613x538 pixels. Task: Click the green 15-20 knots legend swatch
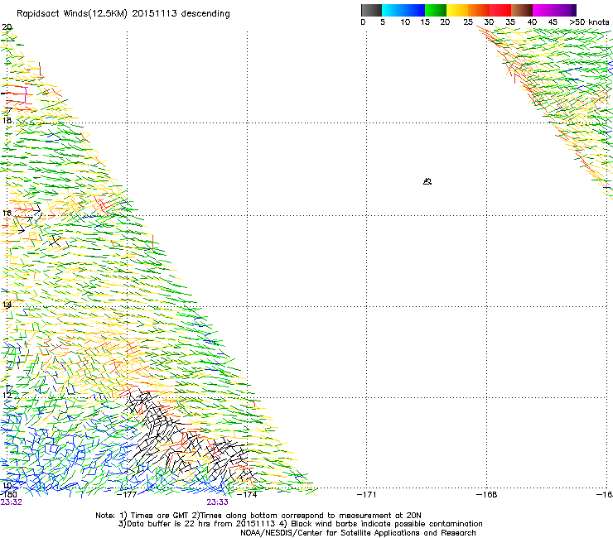436,10
